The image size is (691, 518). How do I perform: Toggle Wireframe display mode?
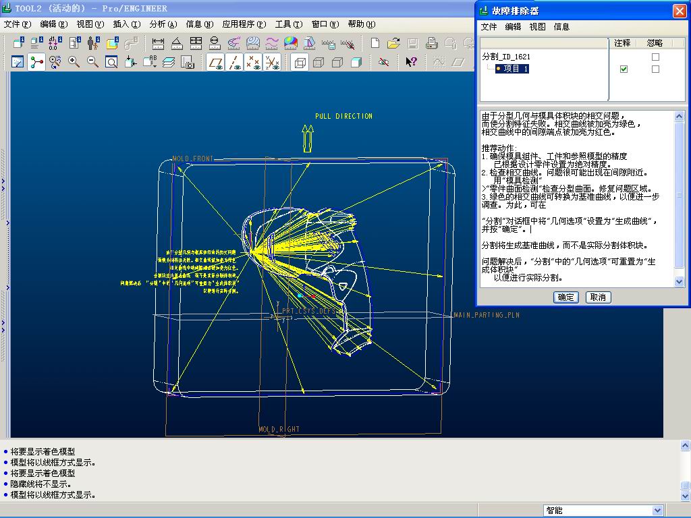[x=300, y=62]
